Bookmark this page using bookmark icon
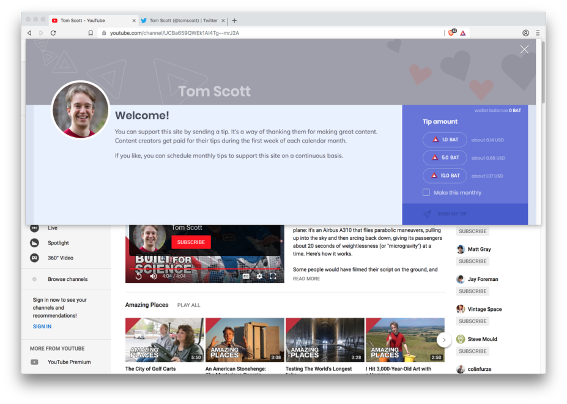The width and height of the screenshot is (567, 404). (91, 33)
